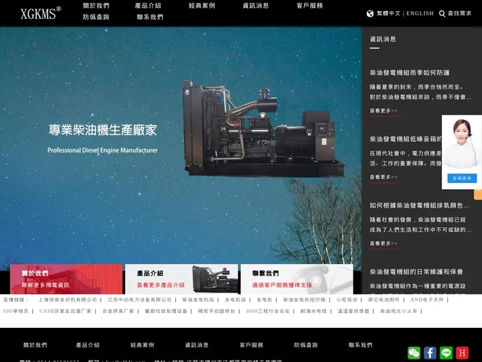This screenshot has width=482, height=362.
Task: Open the Facebook social icon
Action: [x=430, y=353]
